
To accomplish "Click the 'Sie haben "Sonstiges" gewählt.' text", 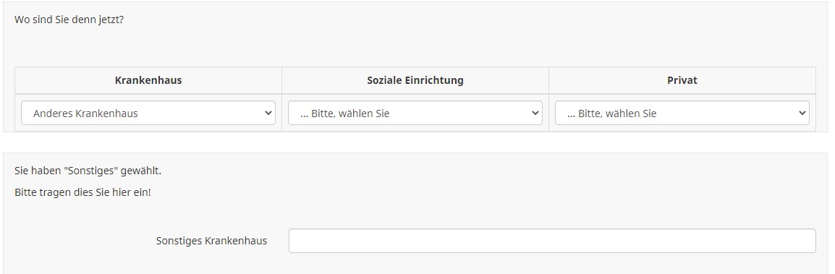I will pyautogui.click(x=88, y=171).
